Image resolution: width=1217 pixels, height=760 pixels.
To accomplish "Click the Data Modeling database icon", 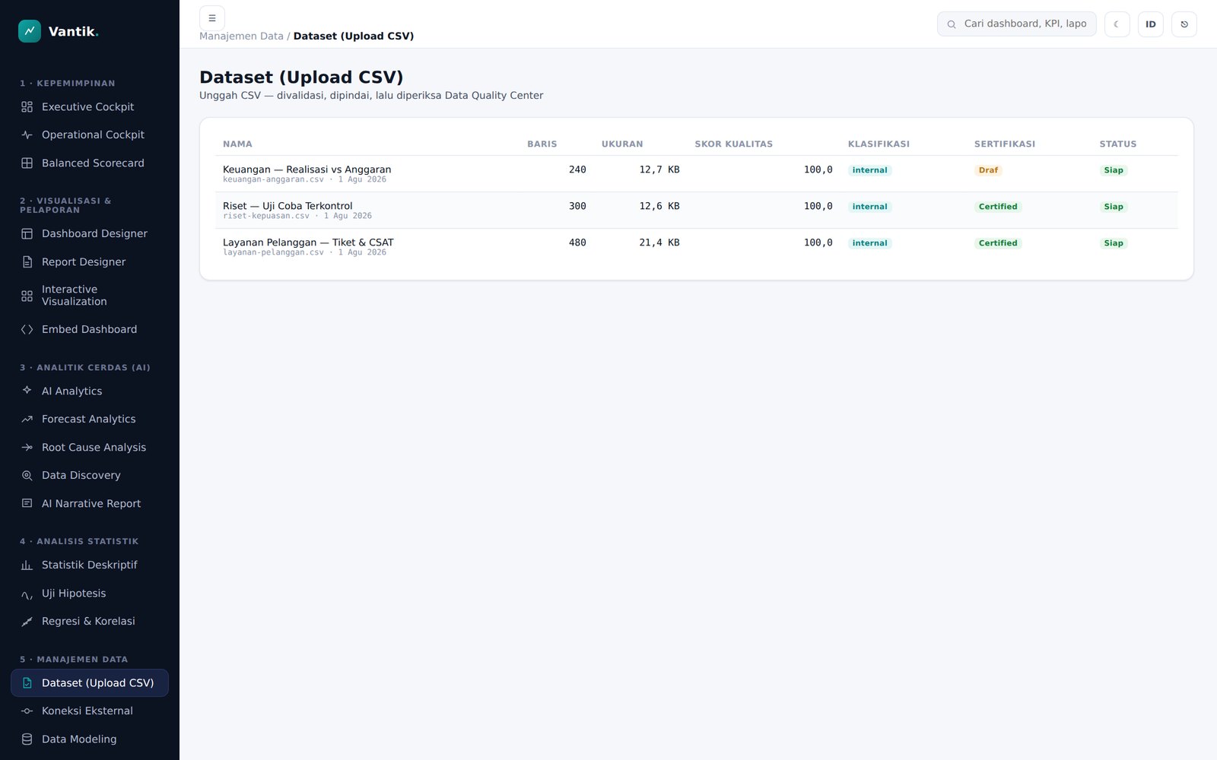I will 27,739.
